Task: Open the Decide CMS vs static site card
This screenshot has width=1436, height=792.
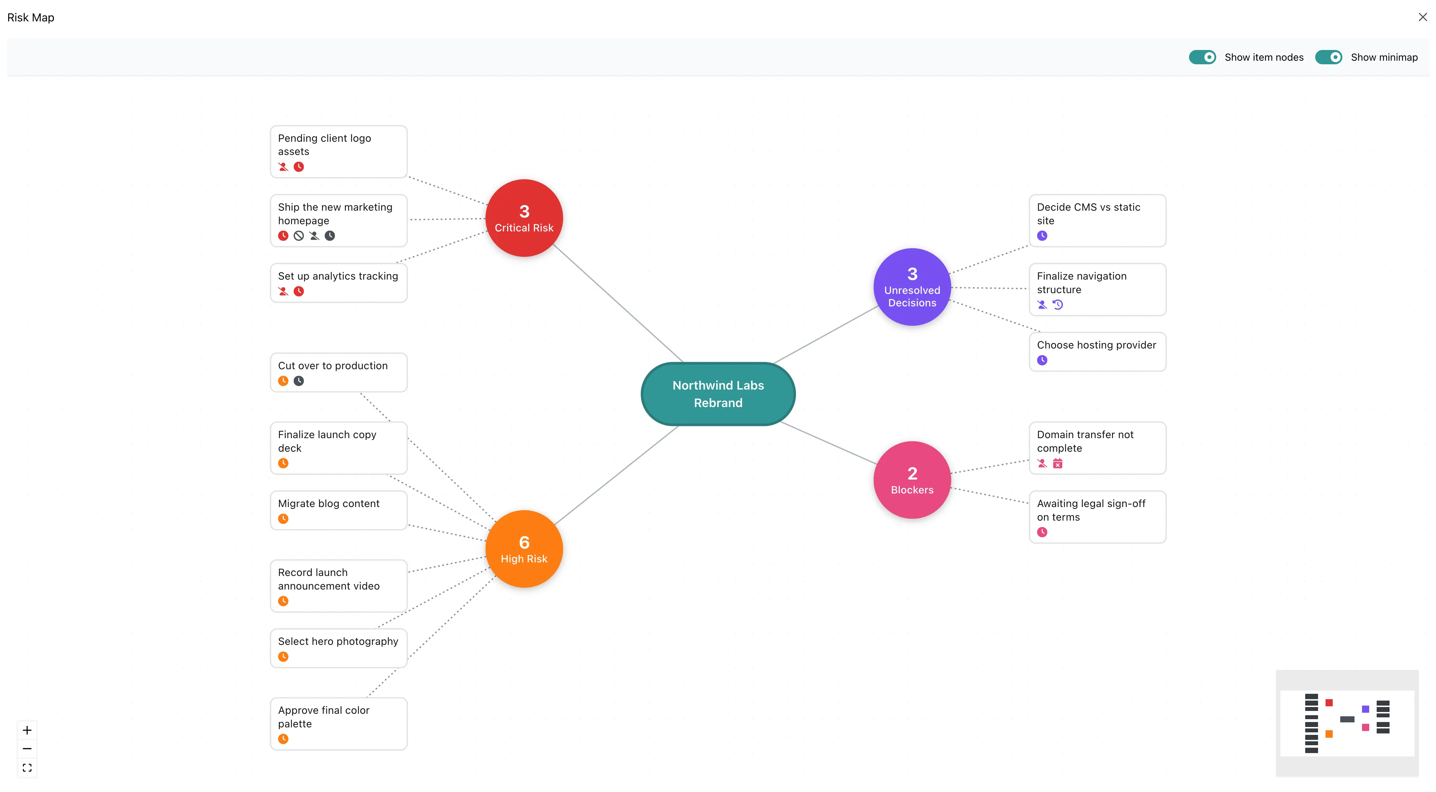Action: 1097,221
